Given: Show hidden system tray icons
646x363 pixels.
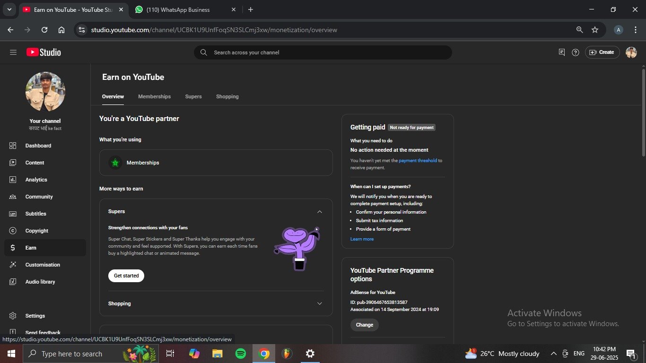Looking at the screenshot, I should tap(553, 354).
